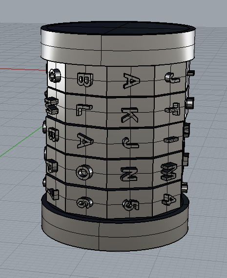Select the embossed letter A on top ring
227x278 pixels.
pyautogui.click(x=131, y=80)
